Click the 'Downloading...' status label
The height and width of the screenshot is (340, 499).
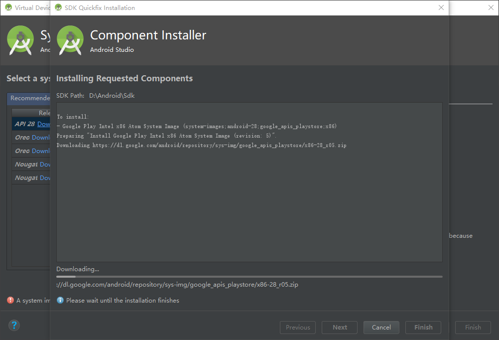coord(78,269)
